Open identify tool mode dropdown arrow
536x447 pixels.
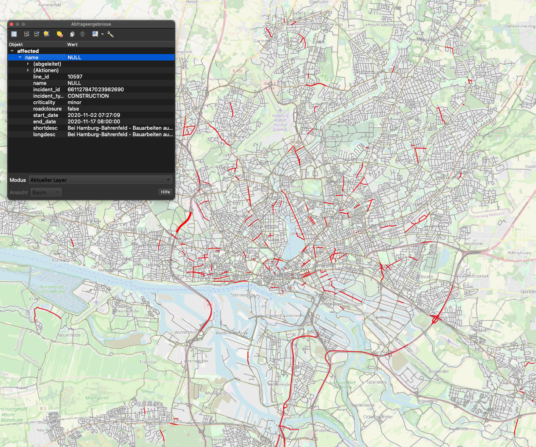tap(102, 34)
